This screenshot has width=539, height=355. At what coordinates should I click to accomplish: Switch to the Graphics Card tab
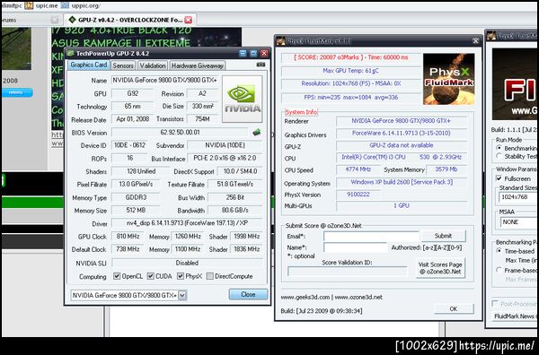[x=89, y=65]
